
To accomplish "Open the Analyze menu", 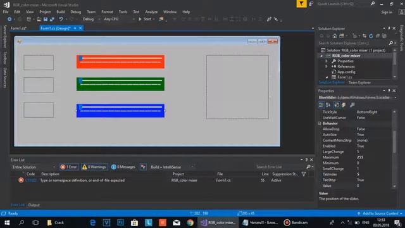I will click(151, 12).
